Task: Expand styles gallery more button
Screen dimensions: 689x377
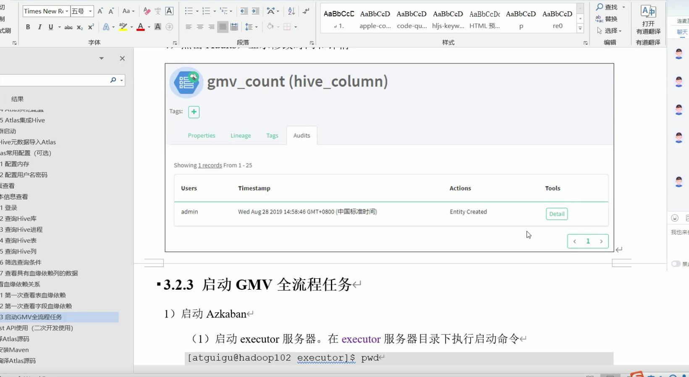Action: tap(580, 29)
